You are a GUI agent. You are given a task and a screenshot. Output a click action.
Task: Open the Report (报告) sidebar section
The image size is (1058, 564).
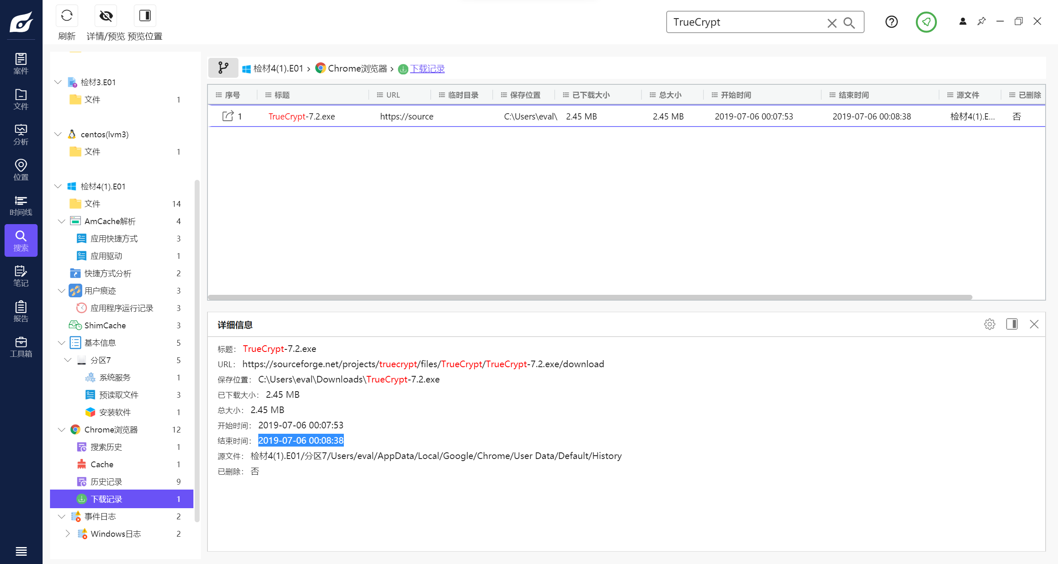pyautogui.click(x=21, y=311)
